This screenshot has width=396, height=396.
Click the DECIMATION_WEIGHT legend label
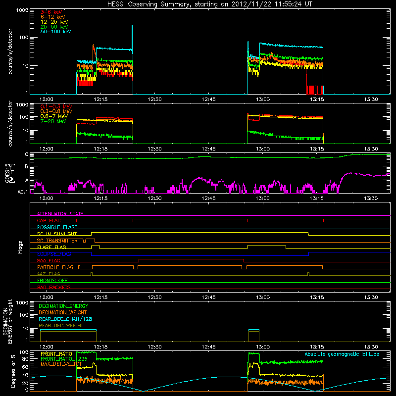click(63, 313)
